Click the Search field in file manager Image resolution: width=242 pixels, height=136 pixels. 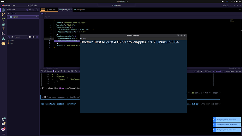(x=21, y=37)
